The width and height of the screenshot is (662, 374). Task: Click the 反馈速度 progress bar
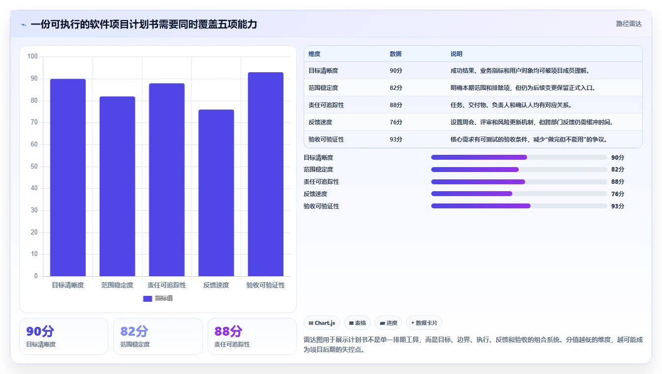point(519,194)
